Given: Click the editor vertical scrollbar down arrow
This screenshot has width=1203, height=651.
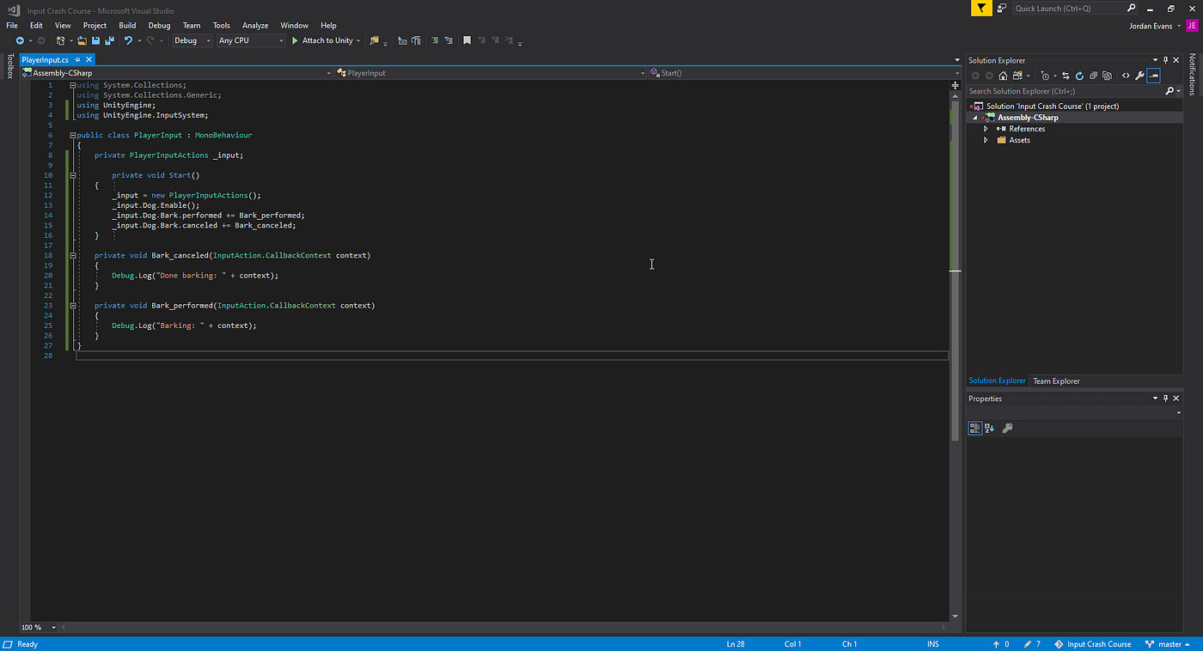Looking at the screenshot, I should point(955,617).
